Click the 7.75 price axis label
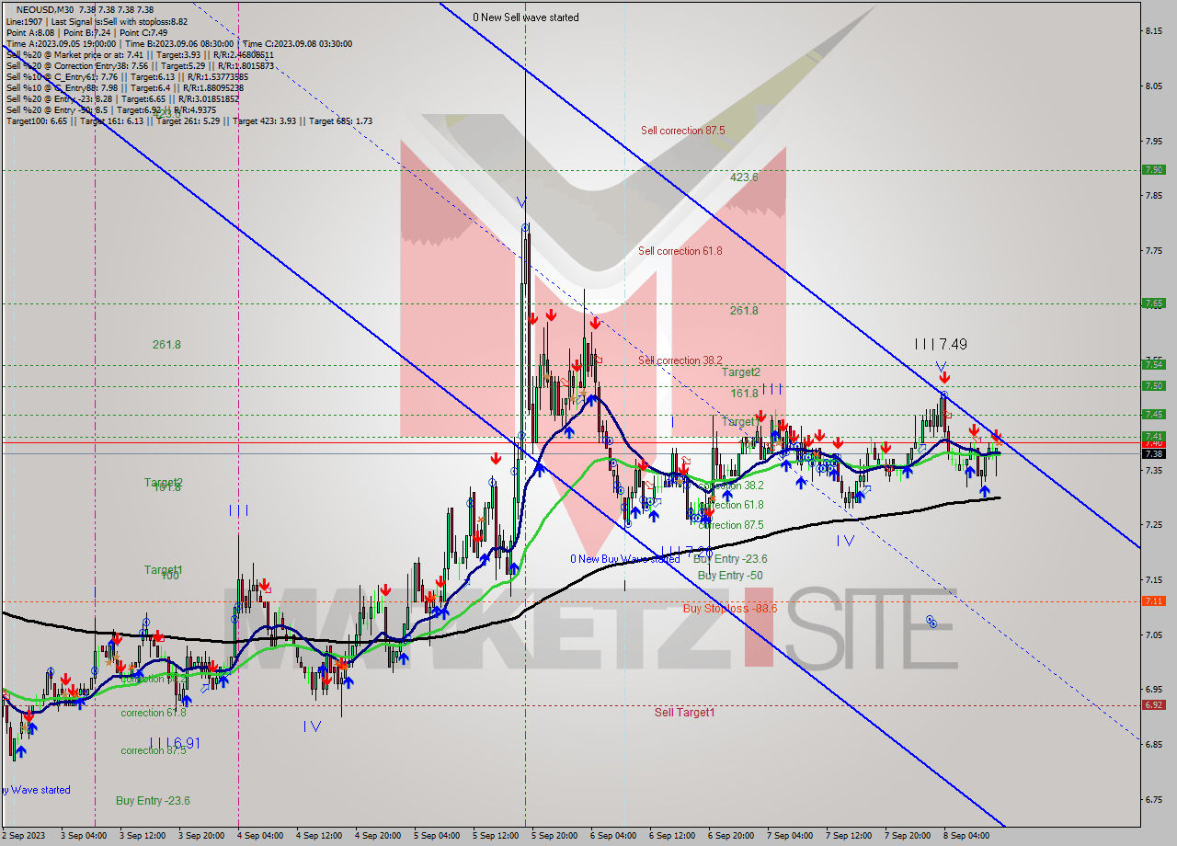 point(1154,251)
